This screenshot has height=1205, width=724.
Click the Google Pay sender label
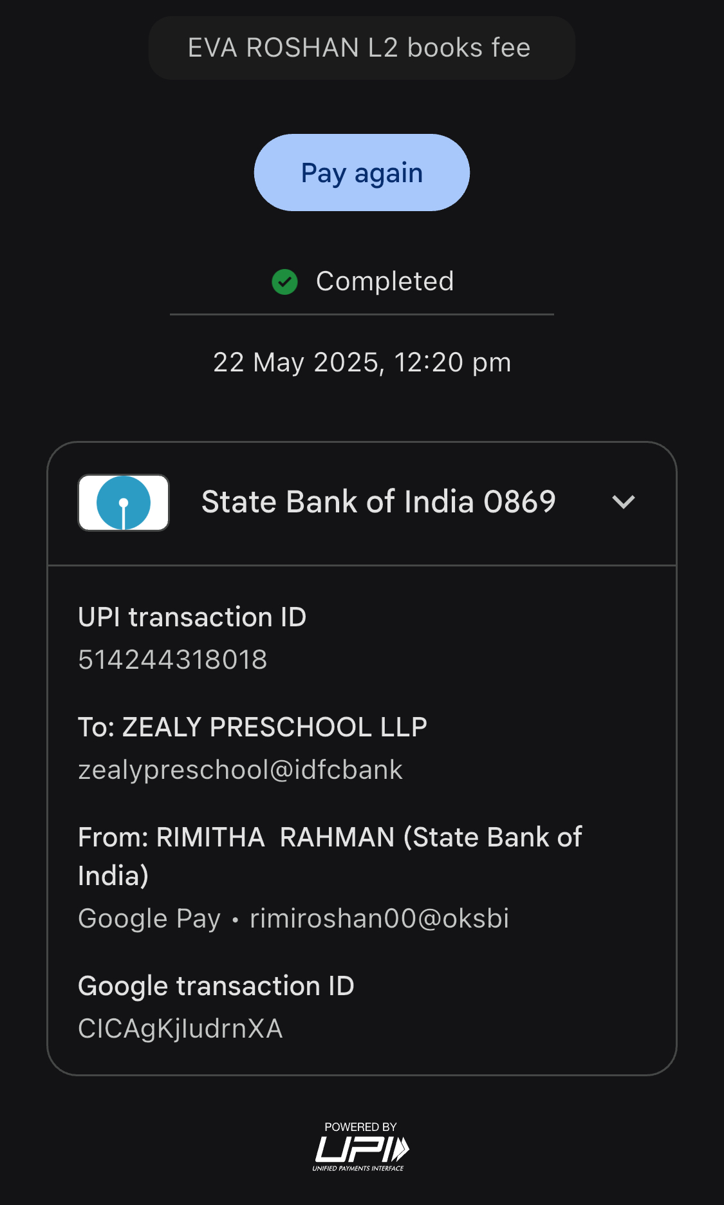(x=149, y=919)
